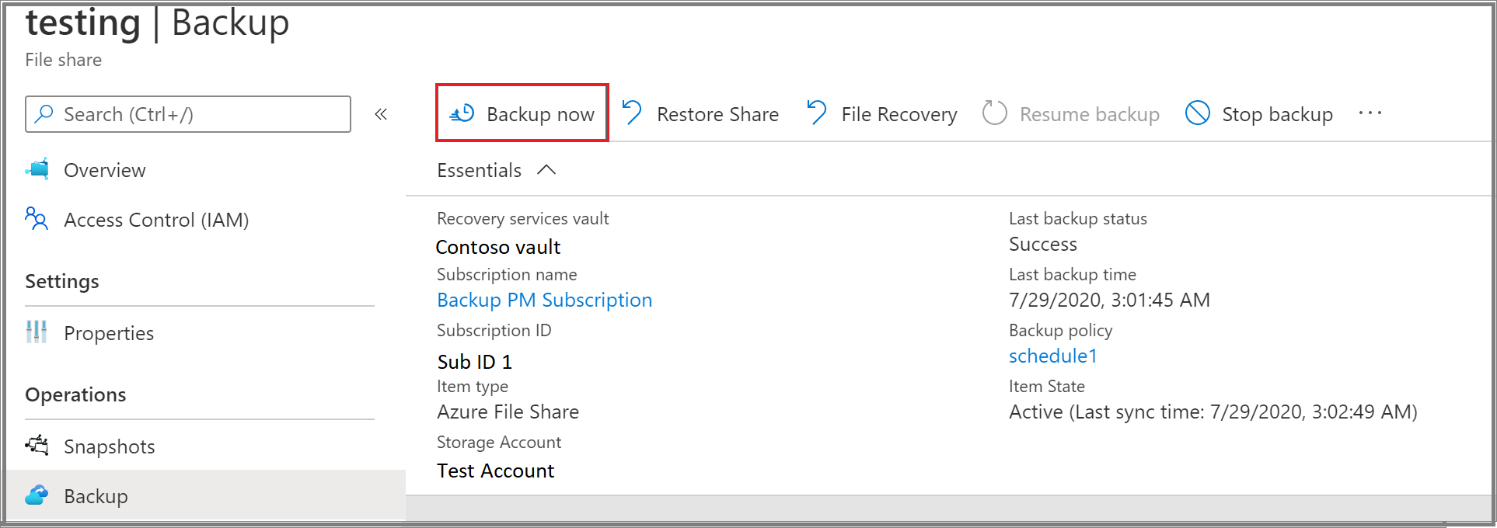Click the Recovery services vault label
Viewport: 1497px width, 528px height.
[522, 219]
